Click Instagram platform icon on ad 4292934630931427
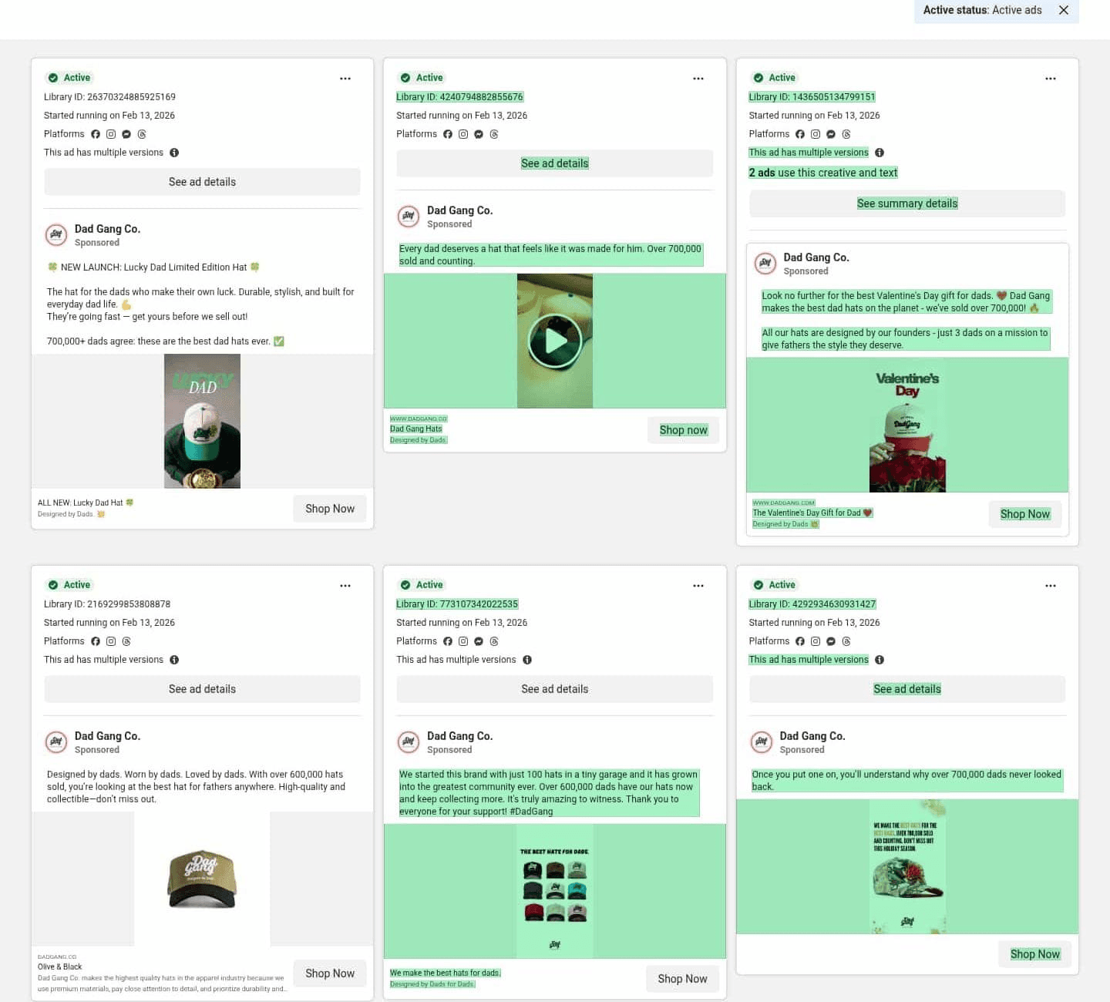The height and width of the screenshot is (1002, 1110). 816,641
